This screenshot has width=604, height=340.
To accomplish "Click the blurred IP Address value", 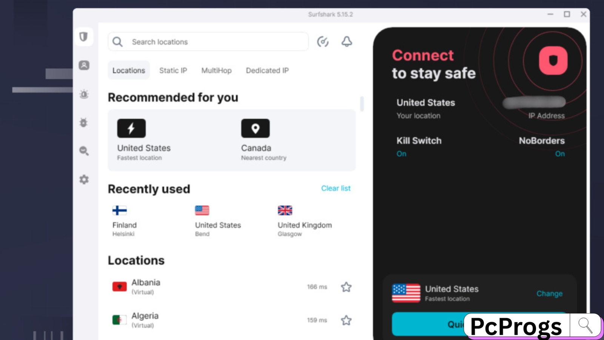I will click(534, 102).
